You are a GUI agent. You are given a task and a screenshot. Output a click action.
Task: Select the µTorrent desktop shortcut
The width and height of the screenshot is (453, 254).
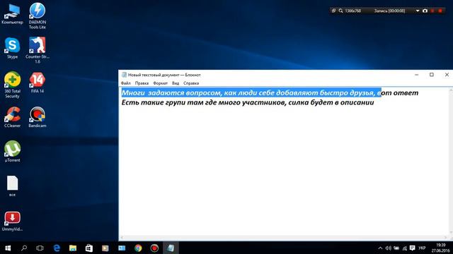(12, 152)
